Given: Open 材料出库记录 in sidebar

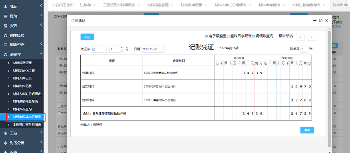Looking at the screenshot, I should click(x=22, y=86).
